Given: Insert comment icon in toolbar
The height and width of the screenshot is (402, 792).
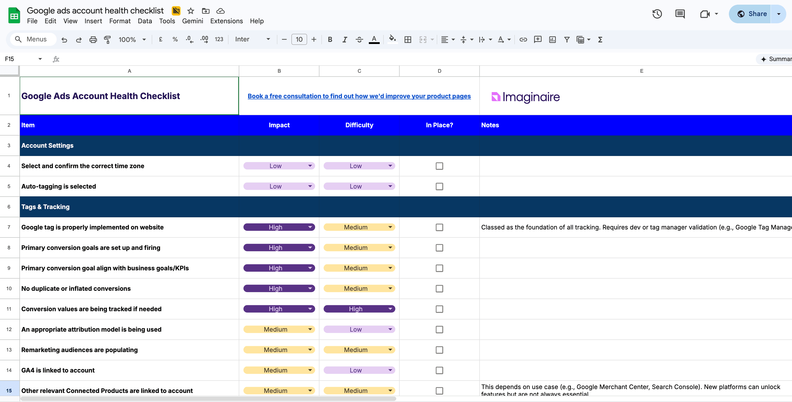Looking at the screenshot, I should pos(538,39).
